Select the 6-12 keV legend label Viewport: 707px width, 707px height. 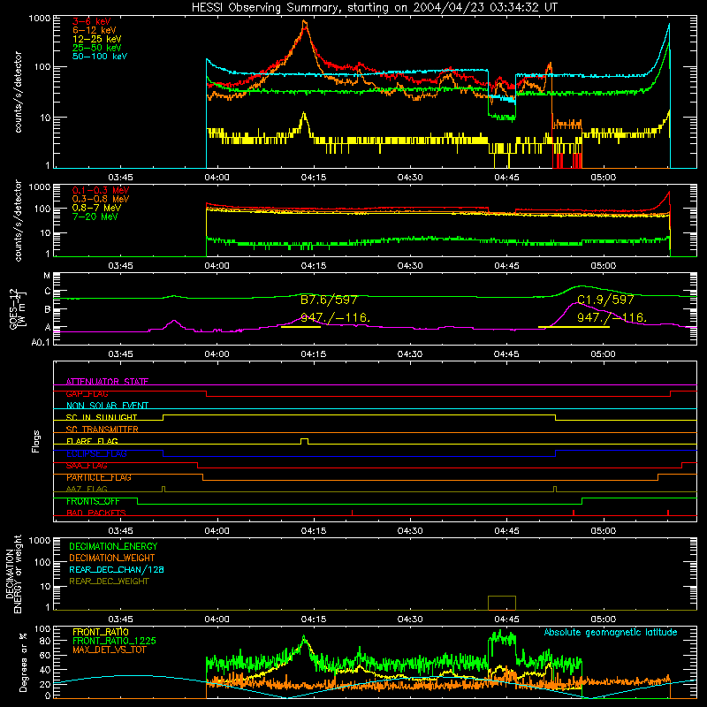pyautogui.click(x=94, y=30)
